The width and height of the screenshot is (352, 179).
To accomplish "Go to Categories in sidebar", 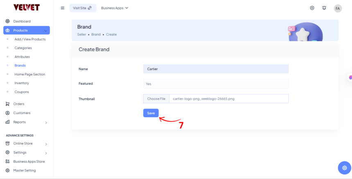I will point(23,48).
